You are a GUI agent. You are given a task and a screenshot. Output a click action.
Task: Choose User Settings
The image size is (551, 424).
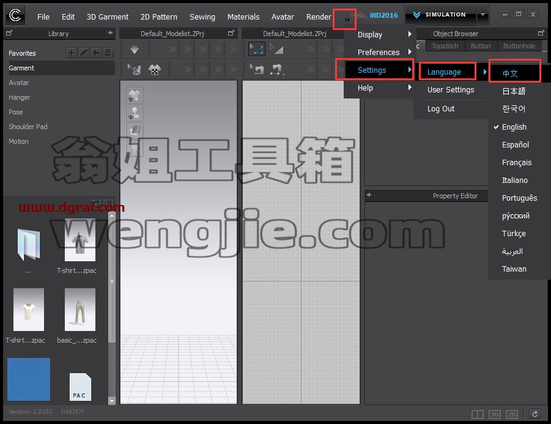click(x=451, y=90)
